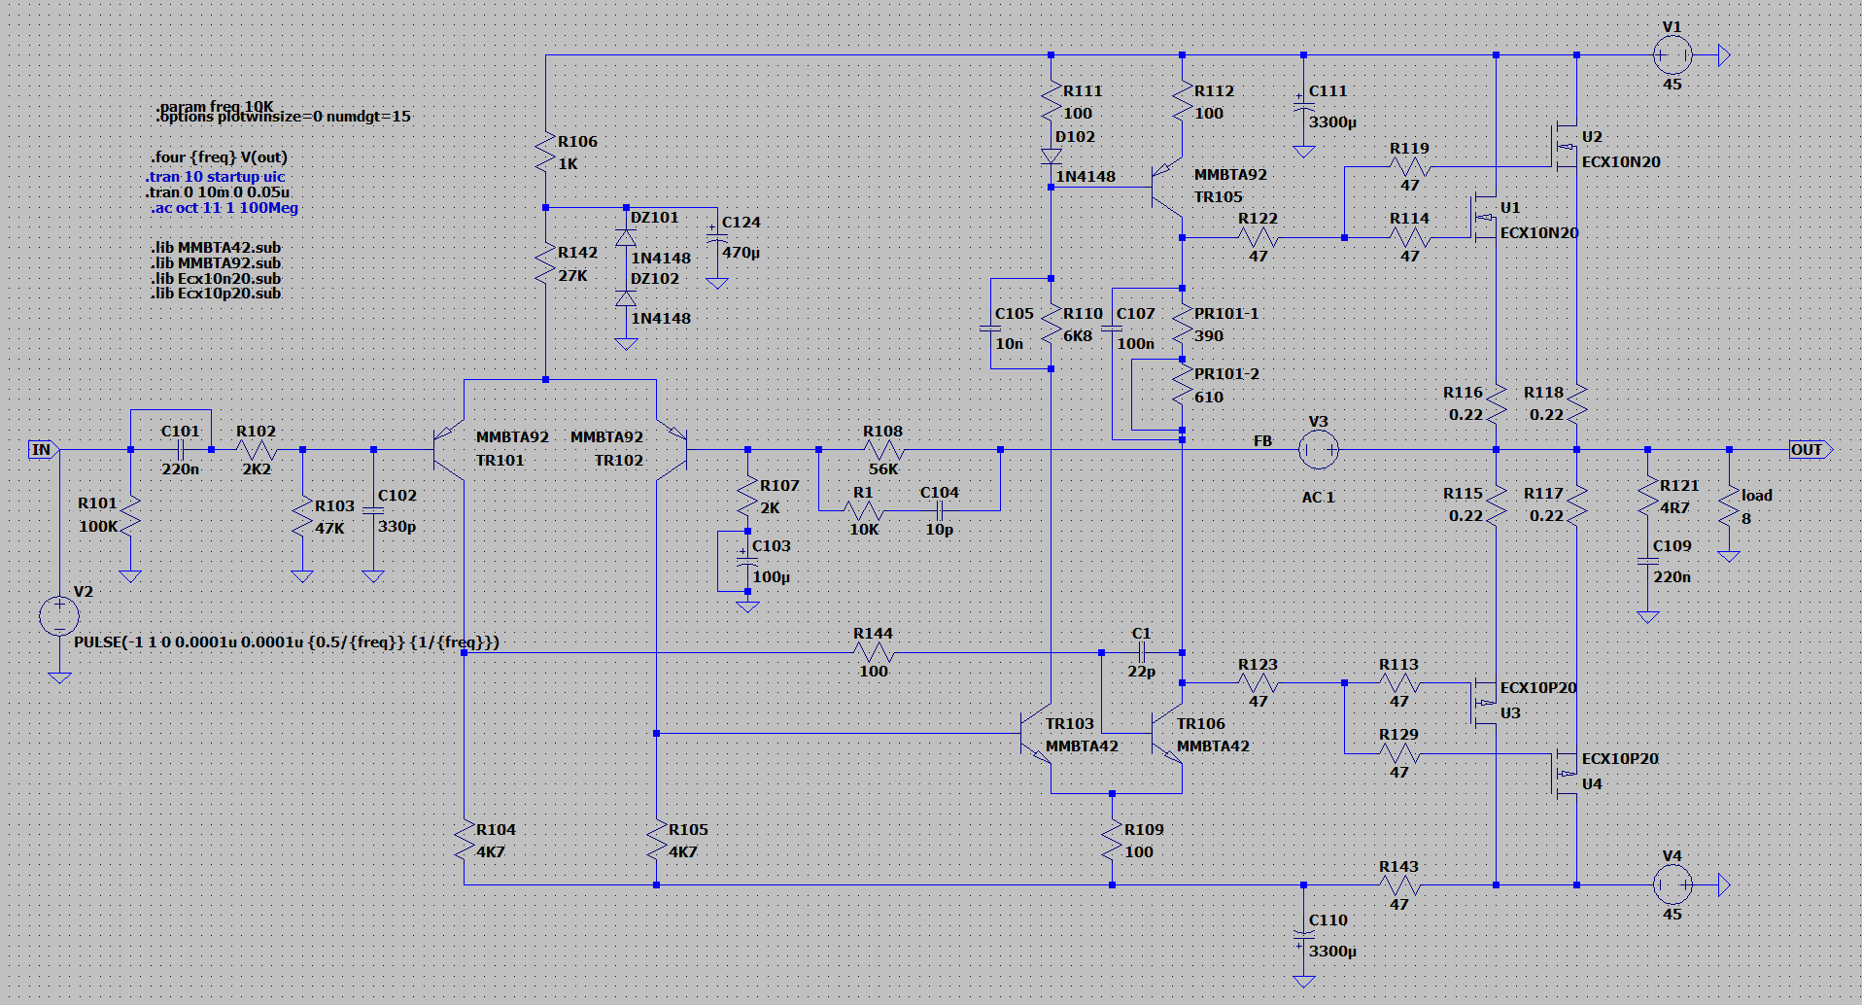Select resistor R142 27K
The image size is (1862, 1005).
point(545,263)
